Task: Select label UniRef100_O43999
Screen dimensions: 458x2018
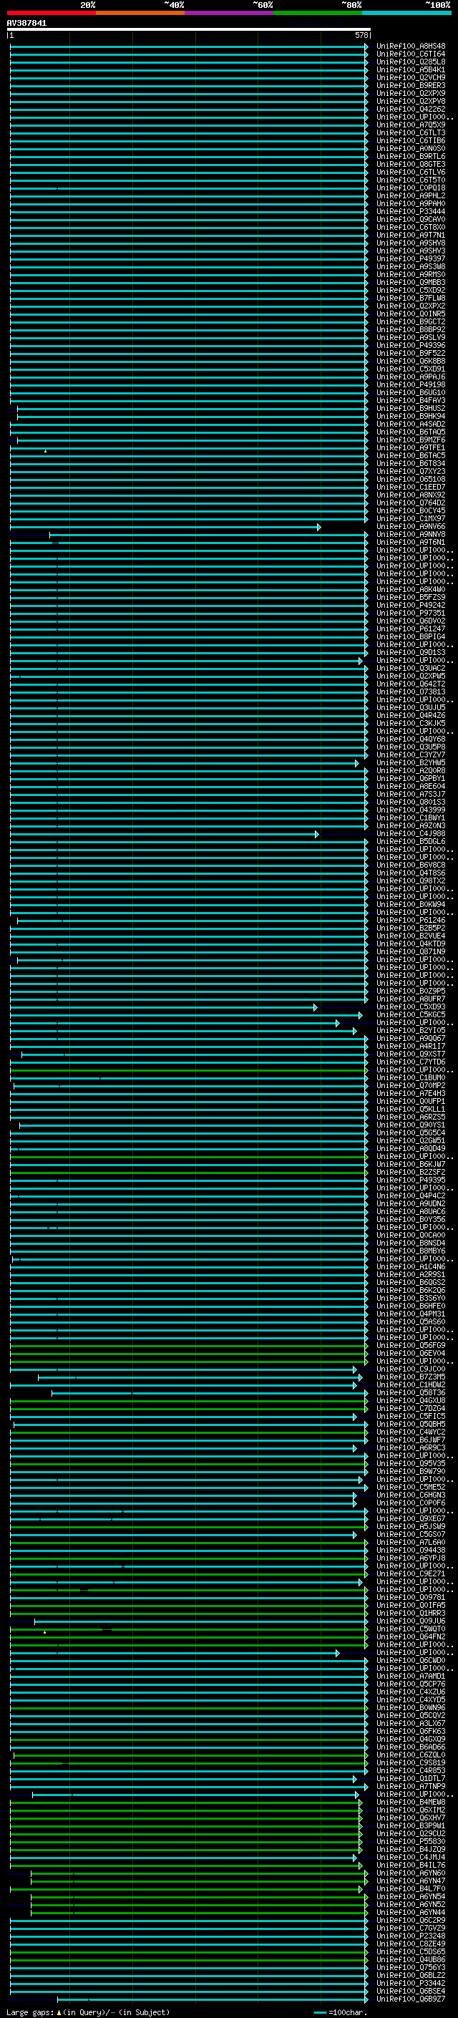Action: click(411, 810)
